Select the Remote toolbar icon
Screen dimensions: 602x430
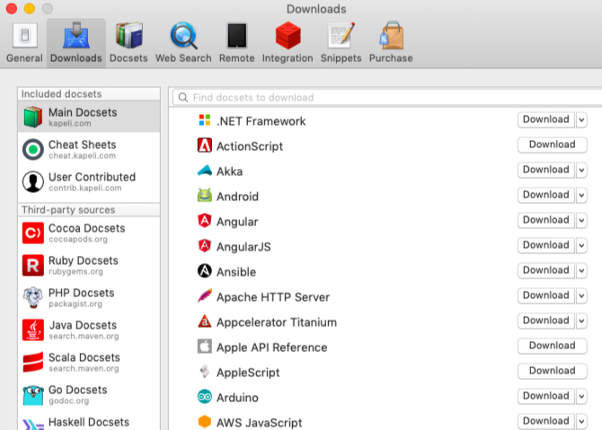pos(236,42)
